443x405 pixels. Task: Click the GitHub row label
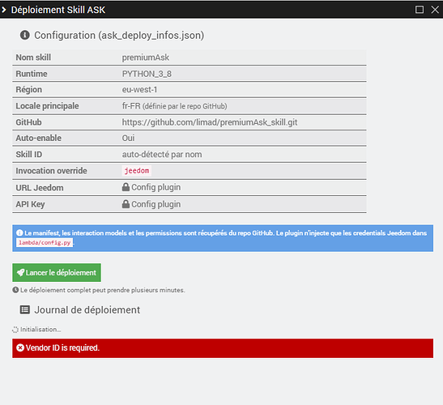point(28,122)
